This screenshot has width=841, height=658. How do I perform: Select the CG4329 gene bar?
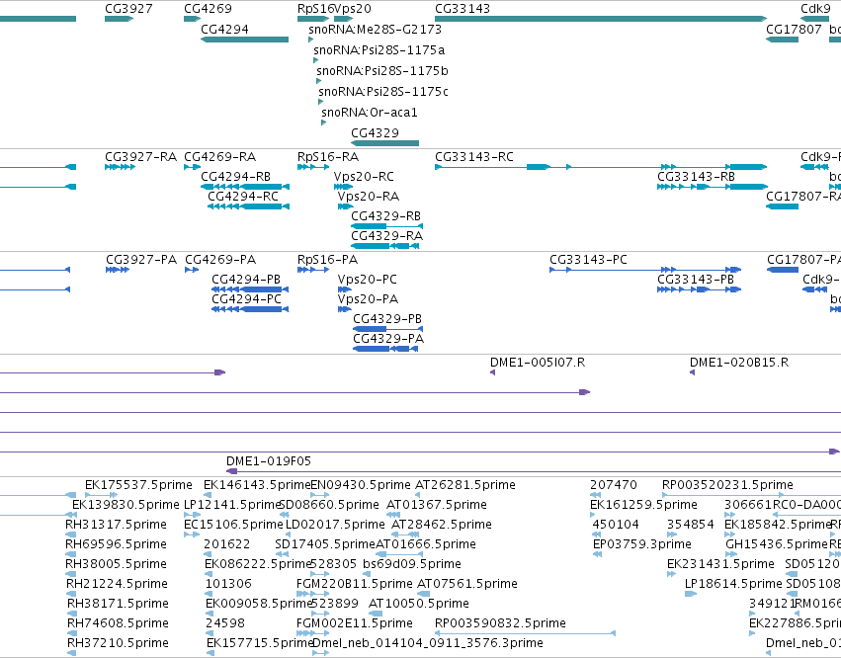pos(384,143)
